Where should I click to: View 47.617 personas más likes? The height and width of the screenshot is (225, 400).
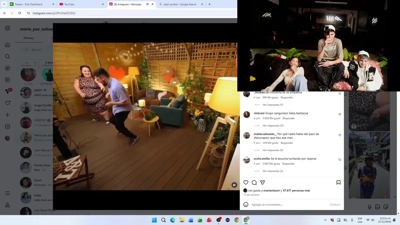[x=296, y=191]
